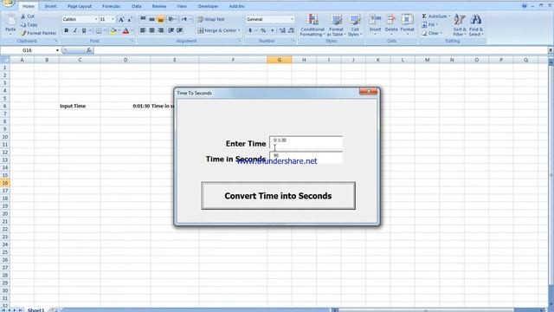The height and width of the screenshot is (312, 554).
Task: Open the font size dropdown
Action: 113,19
